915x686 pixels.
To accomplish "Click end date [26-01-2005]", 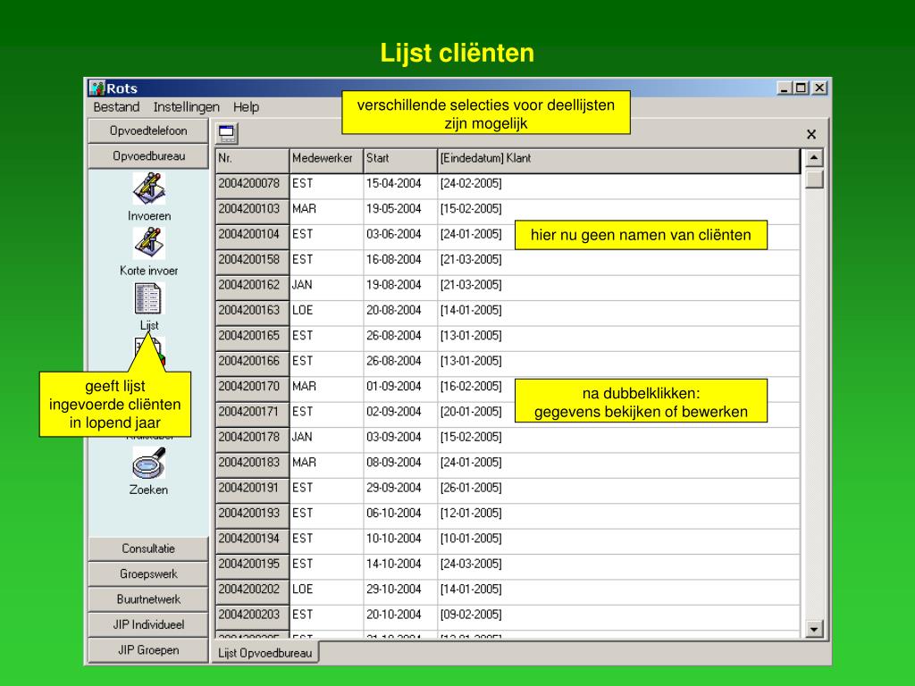I will [471, 489].
